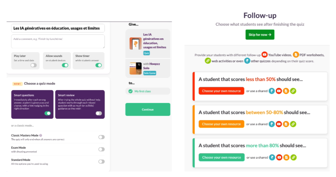Enable Classic Mastery Mode switch
The width and height of the screenshot is (336, 177).
[102, 137]
